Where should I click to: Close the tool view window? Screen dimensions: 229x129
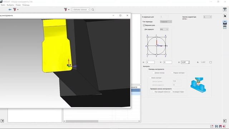point(127,15)
